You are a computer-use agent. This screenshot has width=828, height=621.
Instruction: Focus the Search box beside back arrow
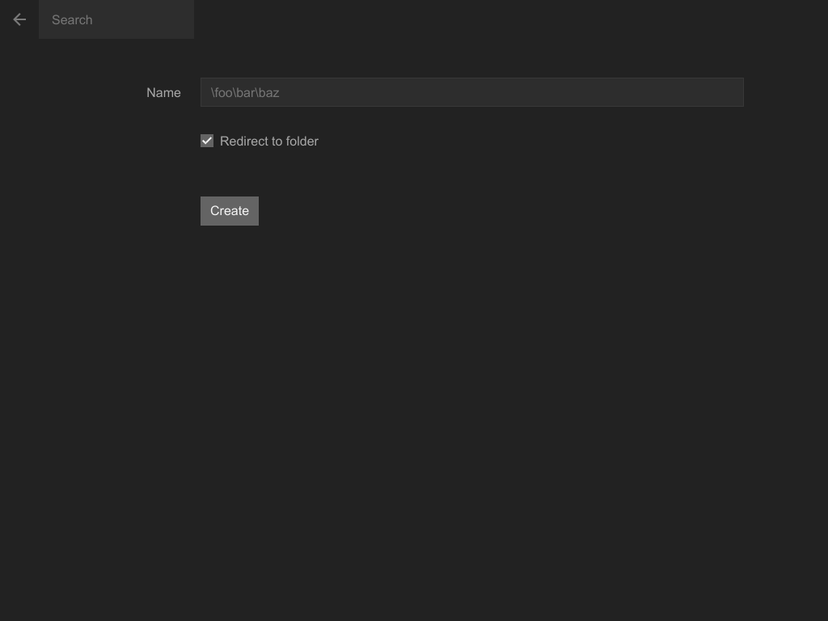(x=116, y=19)
